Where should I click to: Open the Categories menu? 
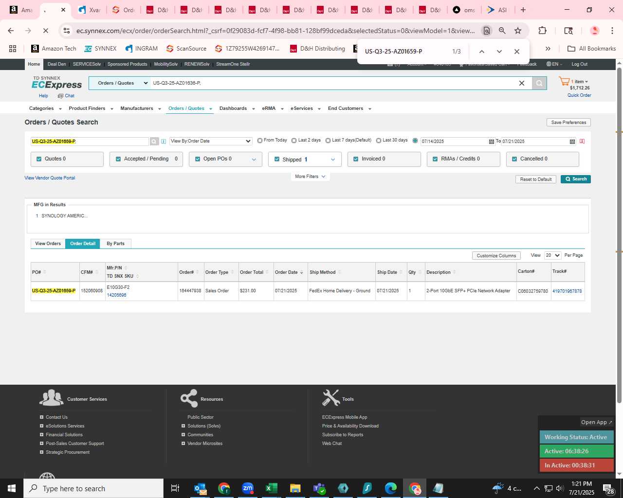coord(46,108)
